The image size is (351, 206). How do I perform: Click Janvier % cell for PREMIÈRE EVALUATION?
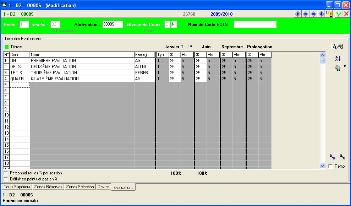(175, 61)
